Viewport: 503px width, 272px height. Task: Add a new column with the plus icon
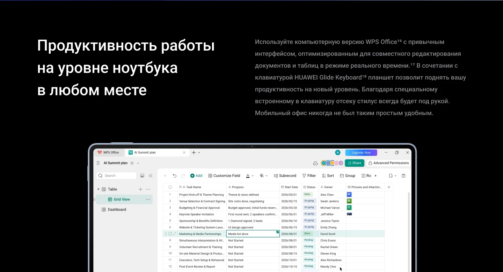click(389, 187)
